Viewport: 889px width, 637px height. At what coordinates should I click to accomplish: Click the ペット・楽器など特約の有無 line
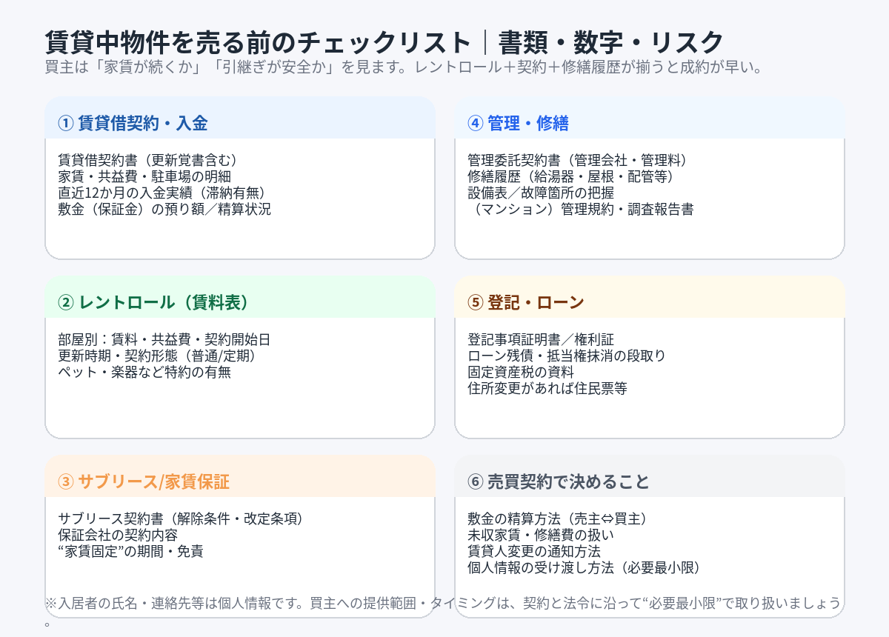point(144,373)
